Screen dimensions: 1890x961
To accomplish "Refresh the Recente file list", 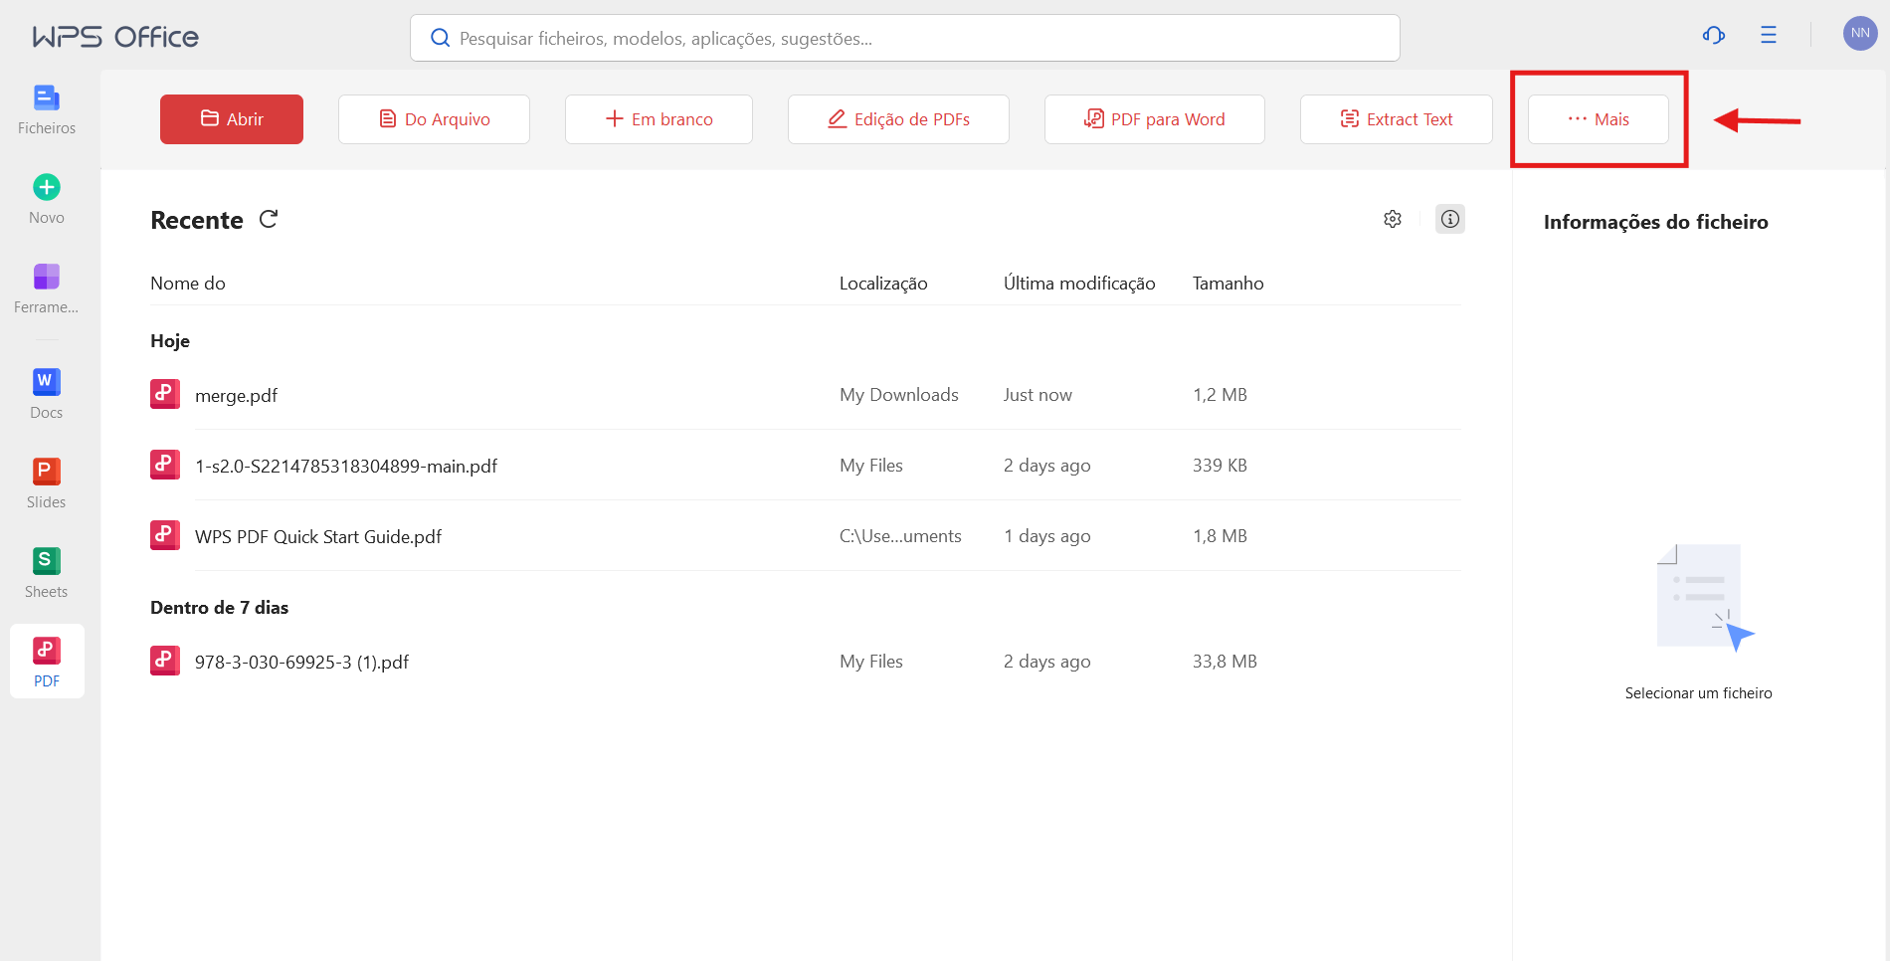I will coord(268,219).
